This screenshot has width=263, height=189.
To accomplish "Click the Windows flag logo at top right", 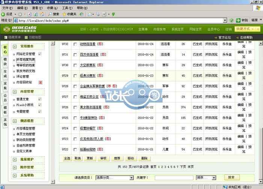I will coord(258,8).
